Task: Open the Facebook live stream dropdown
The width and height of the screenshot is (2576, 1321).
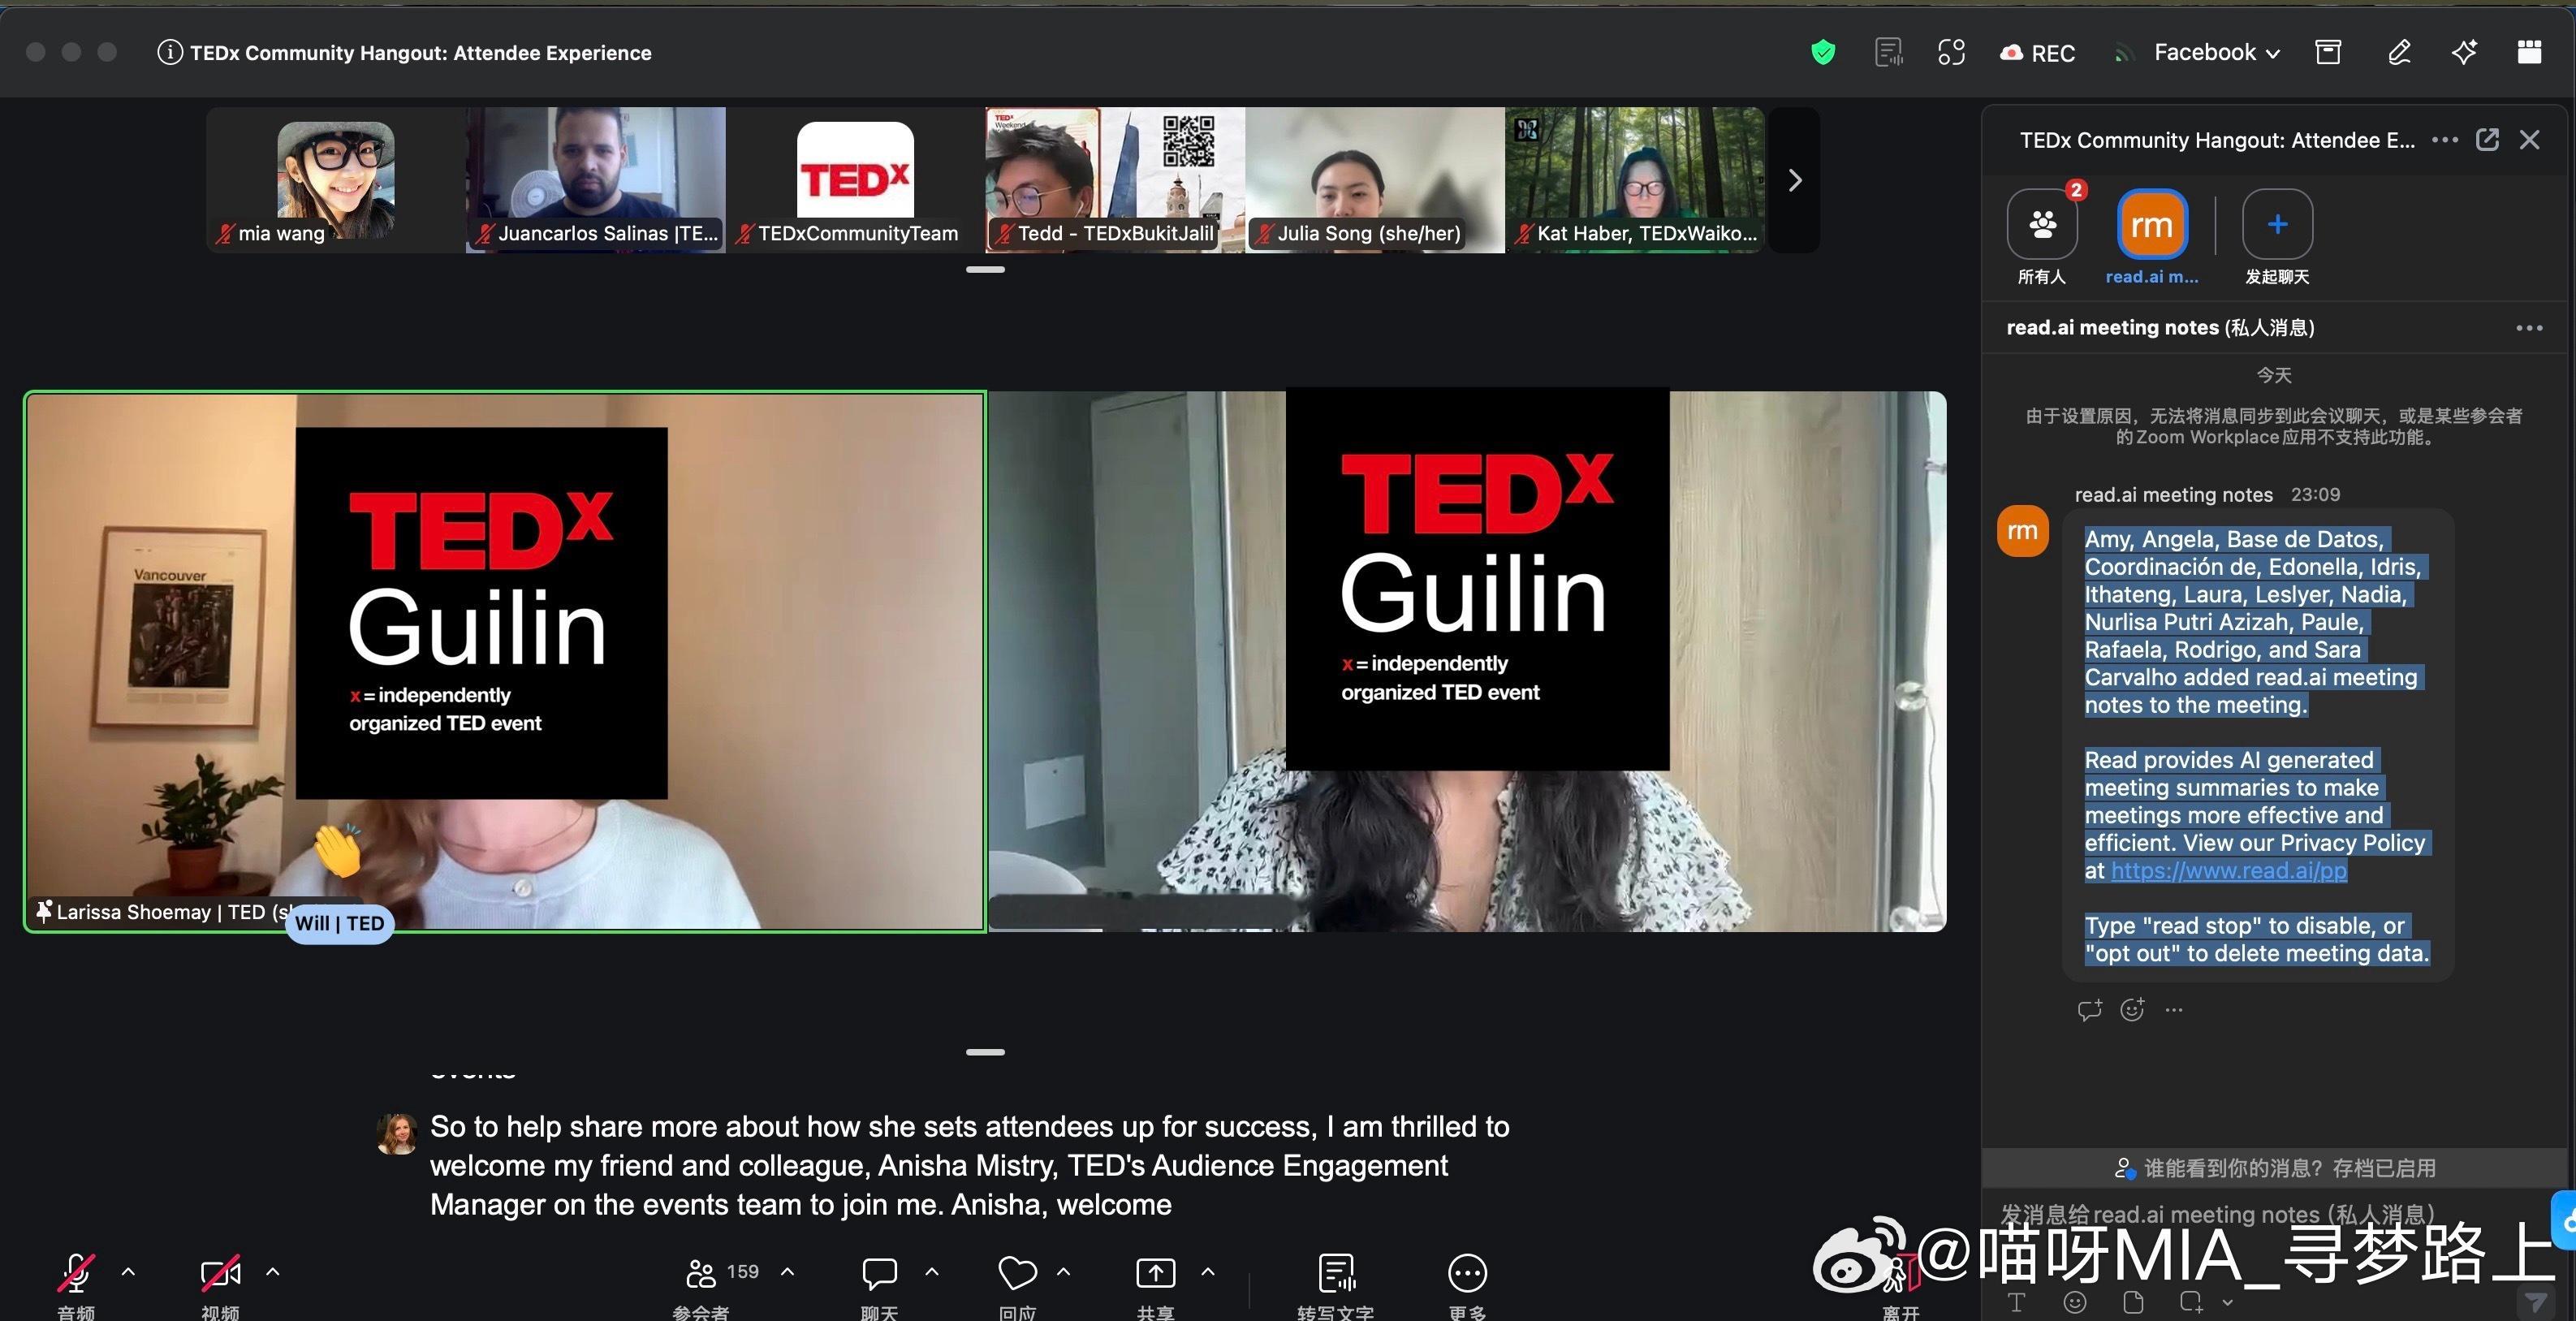Action: pos(2216,52)
